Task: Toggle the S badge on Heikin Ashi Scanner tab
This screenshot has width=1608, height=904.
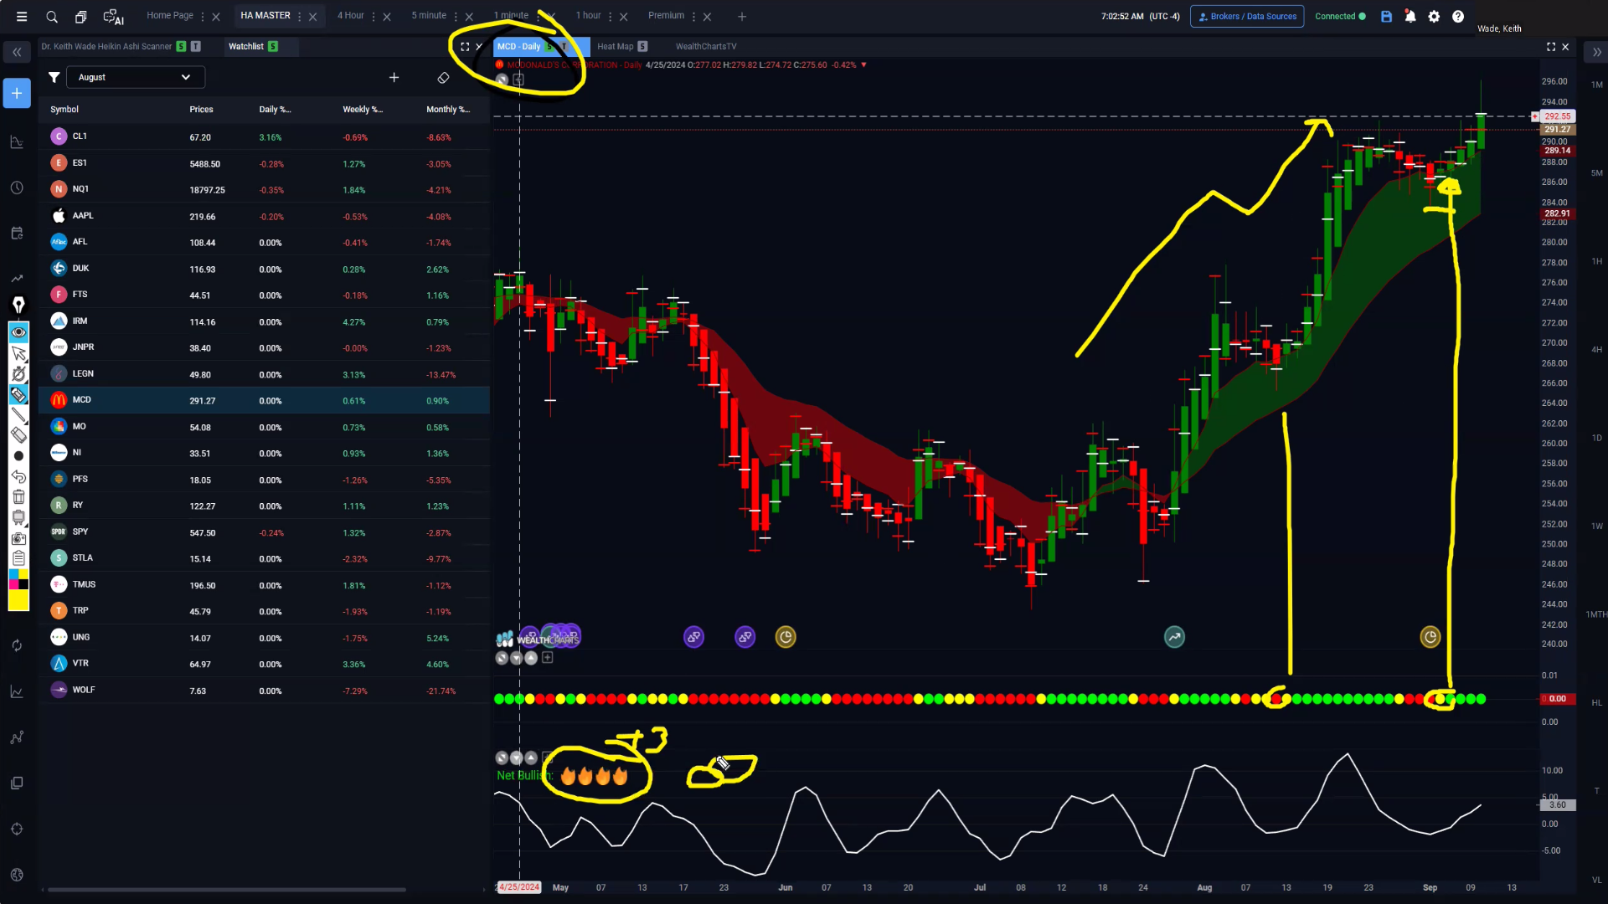Action: tap(181, 47)
